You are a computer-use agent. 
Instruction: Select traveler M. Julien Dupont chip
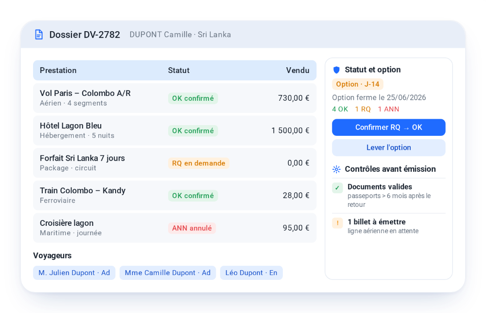pyautogui.click(x=74, y=273)
